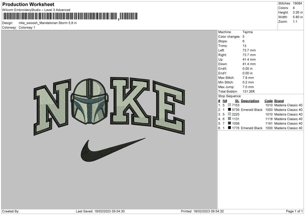Click the 'St.' column header
Image resolution: width=305 pixels, height=215 pixels.
(237, 101)
